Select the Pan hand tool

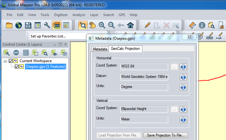tap(92, 25)
